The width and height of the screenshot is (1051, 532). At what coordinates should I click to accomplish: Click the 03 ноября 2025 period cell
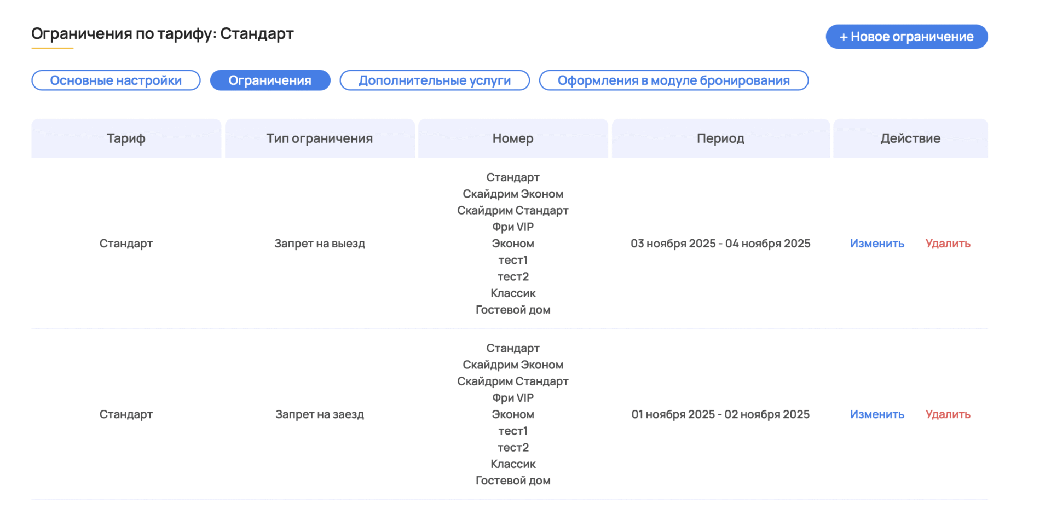[720, 244]
